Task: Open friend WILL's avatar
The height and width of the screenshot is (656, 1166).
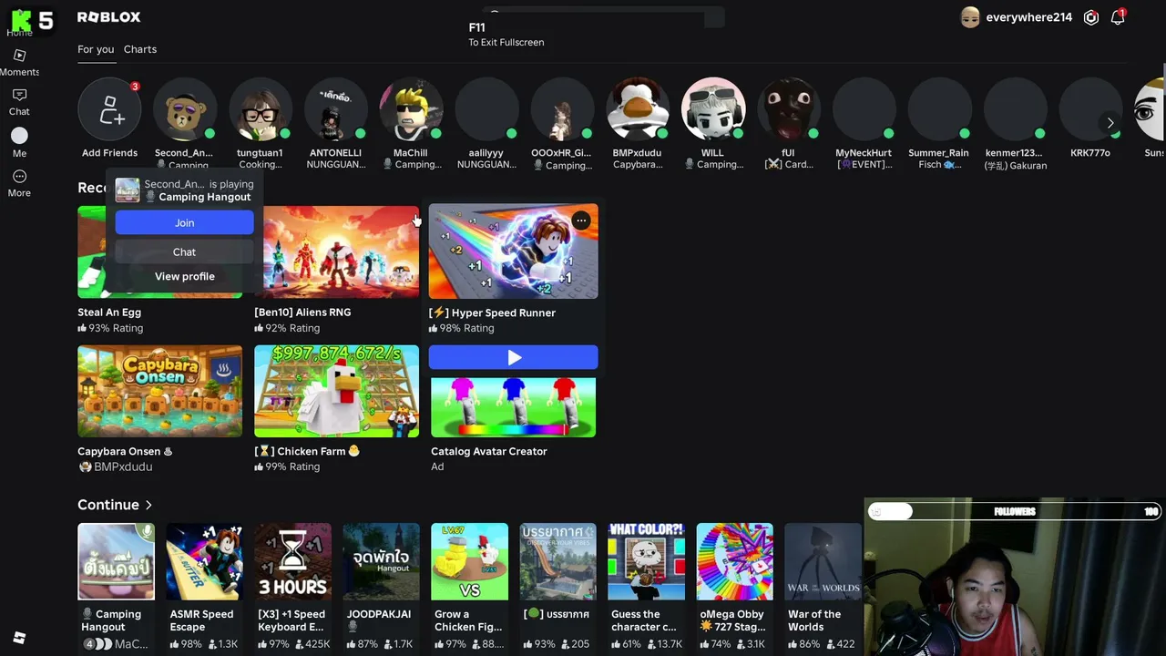Action: coord(712,109)
